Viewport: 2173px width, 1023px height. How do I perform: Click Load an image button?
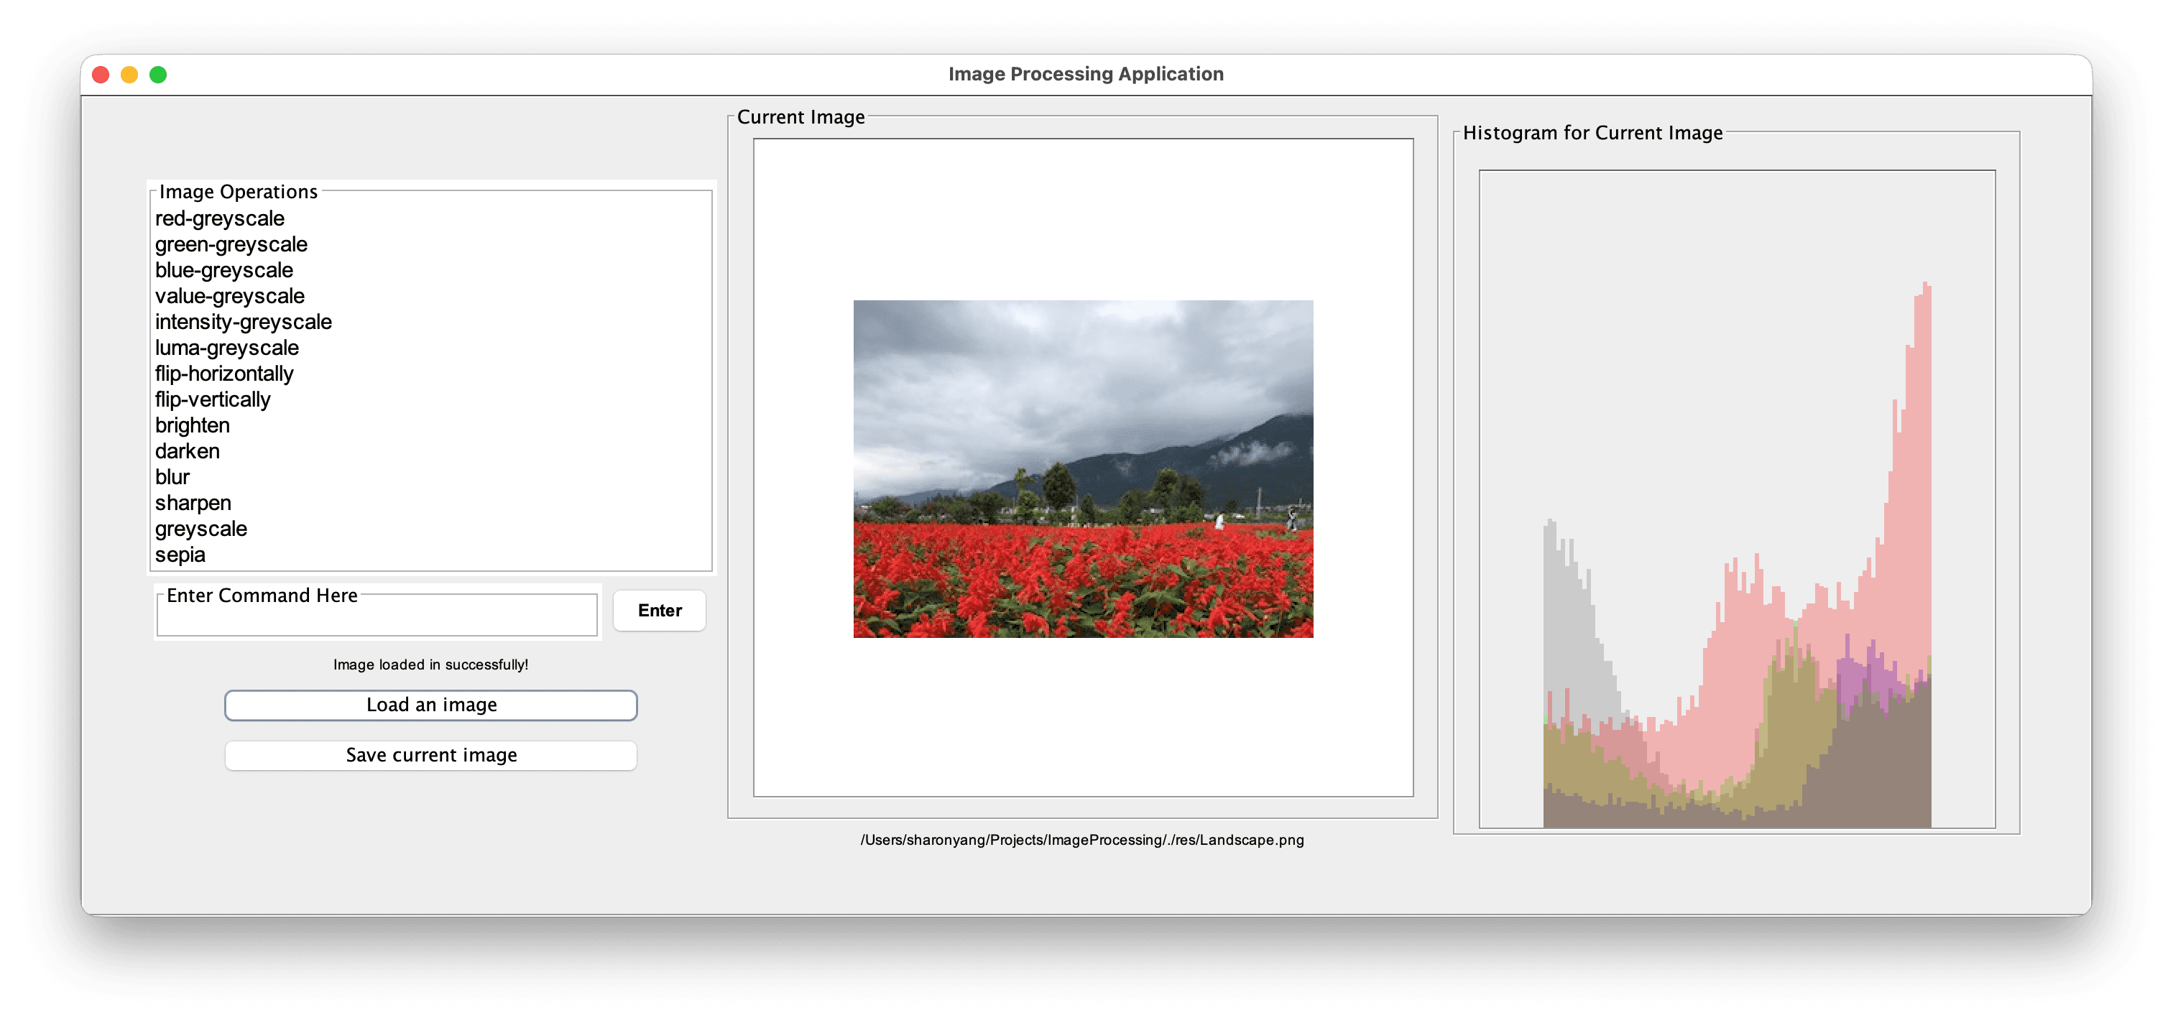(431, 705)
